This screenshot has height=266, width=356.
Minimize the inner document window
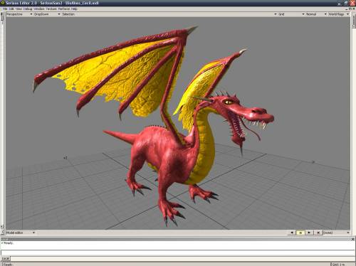(347, 9)
